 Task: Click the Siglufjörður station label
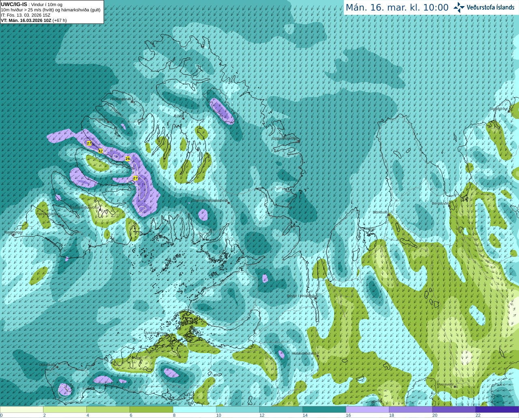[x=498, y=109]
